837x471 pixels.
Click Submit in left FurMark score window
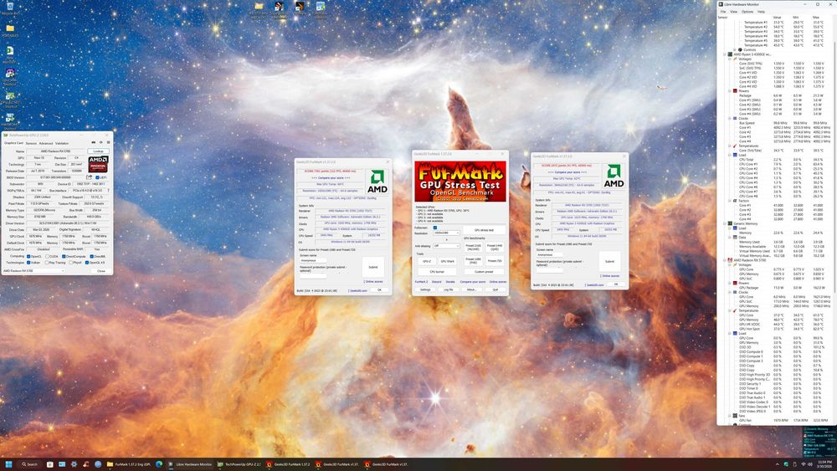(373, 267)
